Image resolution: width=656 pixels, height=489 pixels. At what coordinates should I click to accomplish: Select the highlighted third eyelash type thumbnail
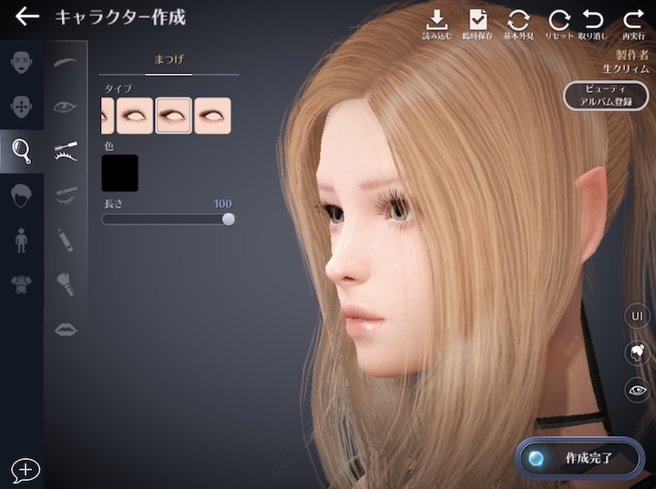[x=173, y=116]
